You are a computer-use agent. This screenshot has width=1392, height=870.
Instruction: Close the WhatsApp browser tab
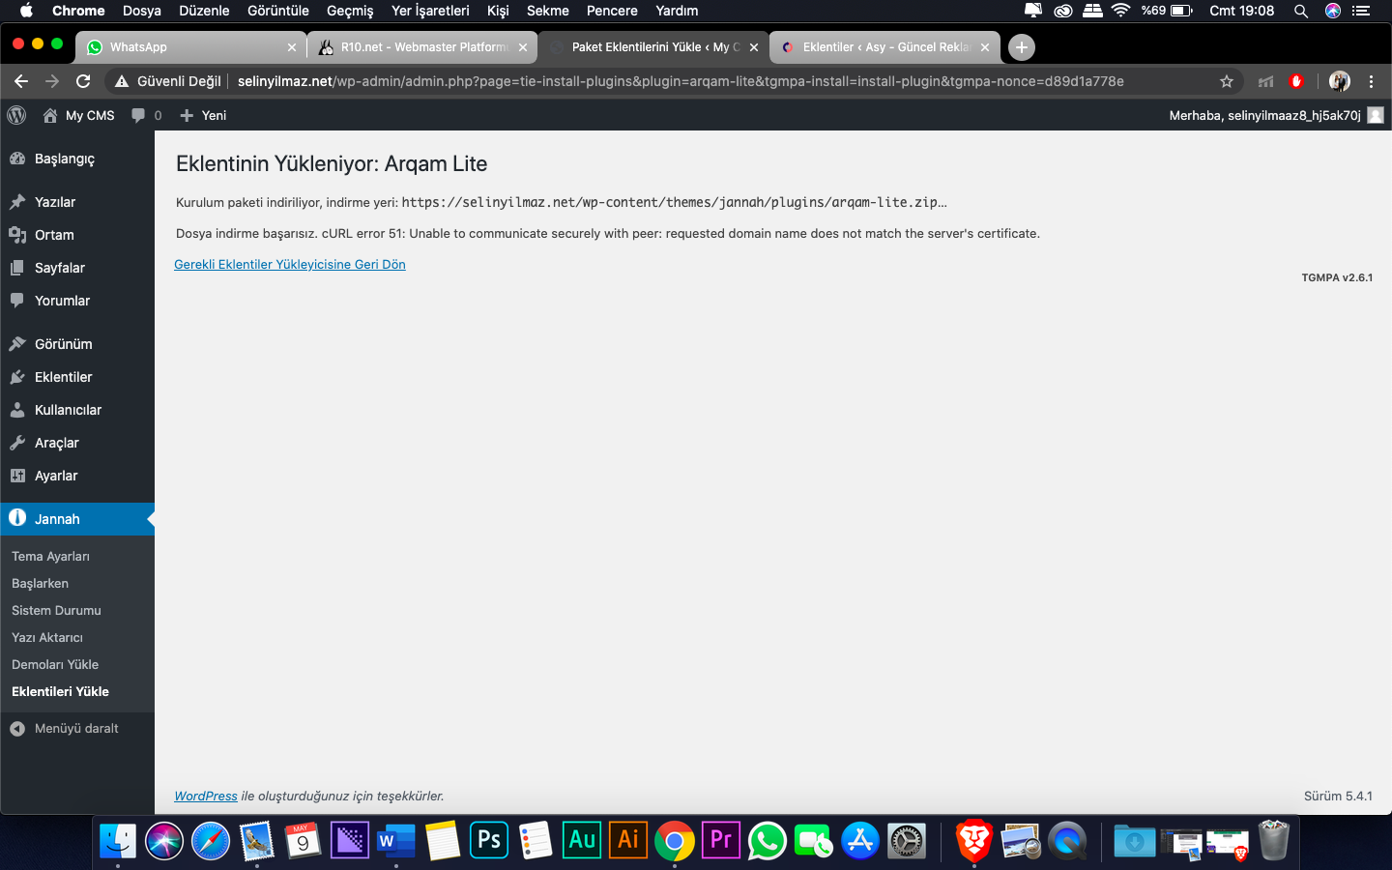pyautogui.click(x=292, y=47)
